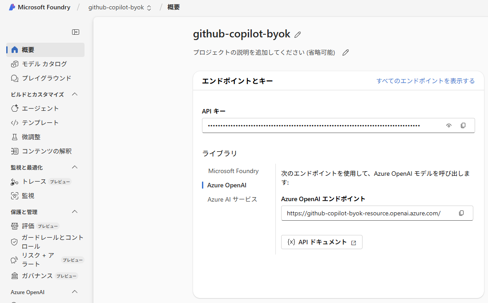
Task: Click the home icon beside 概要
Action: point(15,50)
